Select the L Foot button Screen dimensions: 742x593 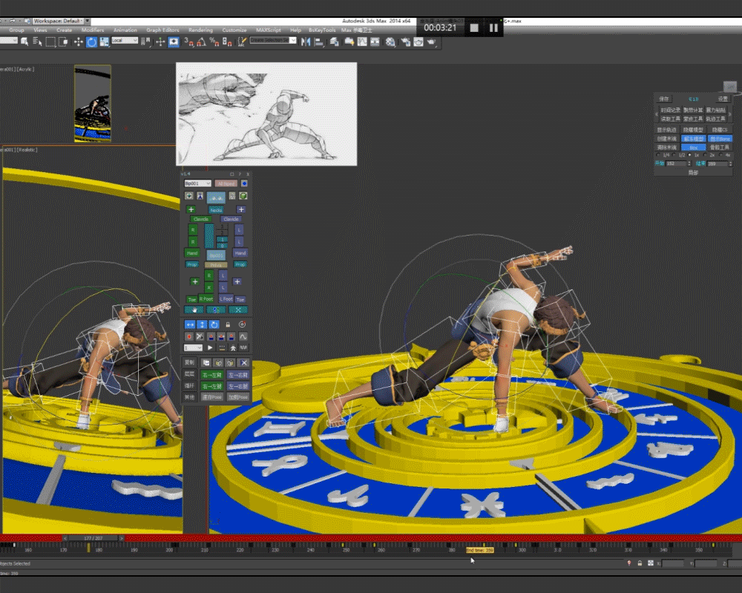click(226, 299)
